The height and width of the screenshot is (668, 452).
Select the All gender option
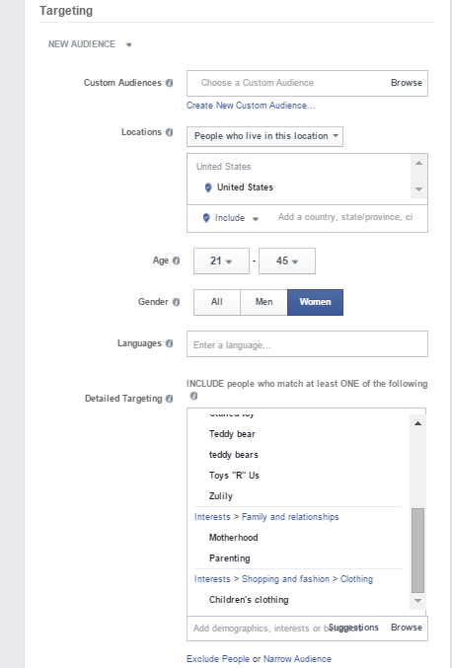(x=217, y=302)
